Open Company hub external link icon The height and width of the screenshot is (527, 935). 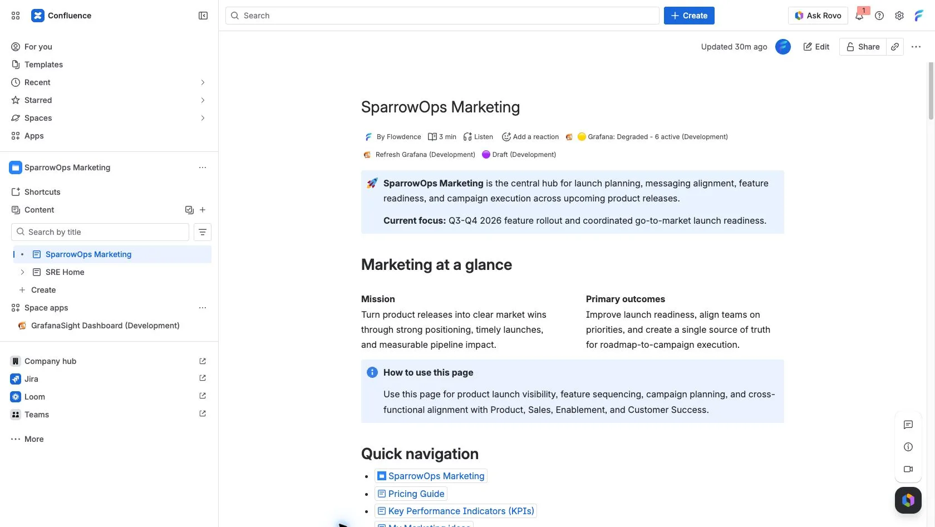click(203, 361)
